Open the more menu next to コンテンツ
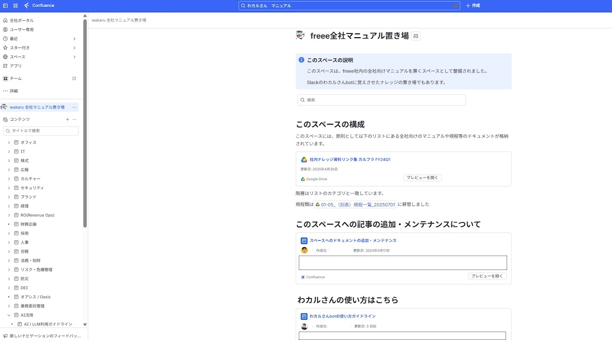 pyautogui.click(x=74, y=120)
